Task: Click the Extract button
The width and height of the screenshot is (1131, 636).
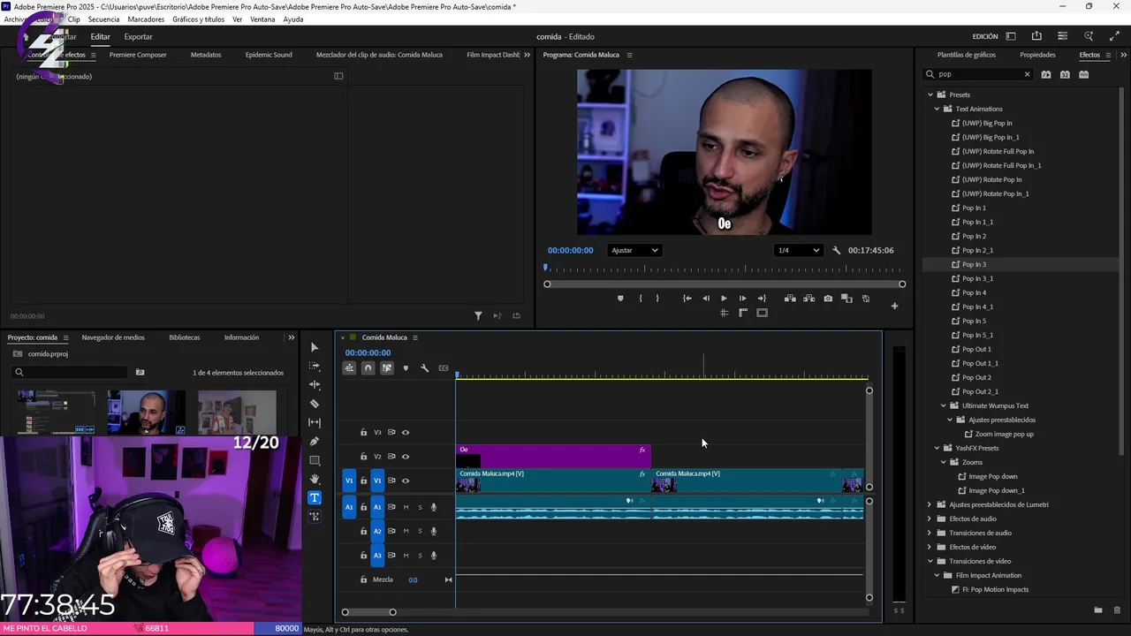Action: (x=808, y=299)
